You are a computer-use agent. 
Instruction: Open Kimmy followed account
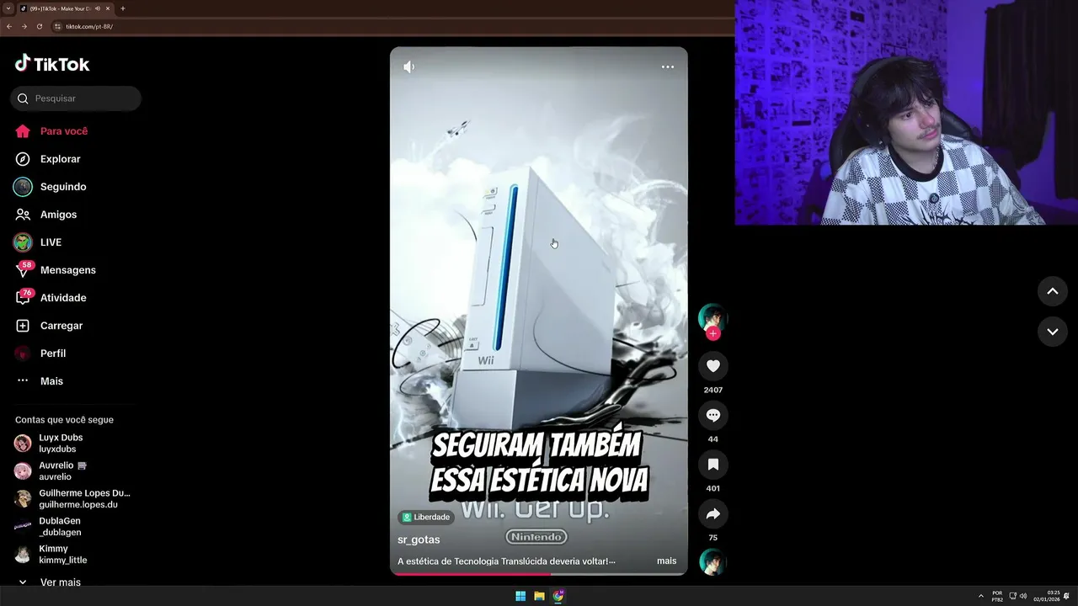(51, 555)
